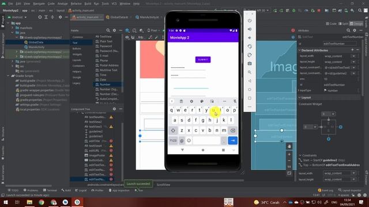Open the Logcat tool window tab
The image size is (369, 207).
pyautogui.click(x=81, y=190)
